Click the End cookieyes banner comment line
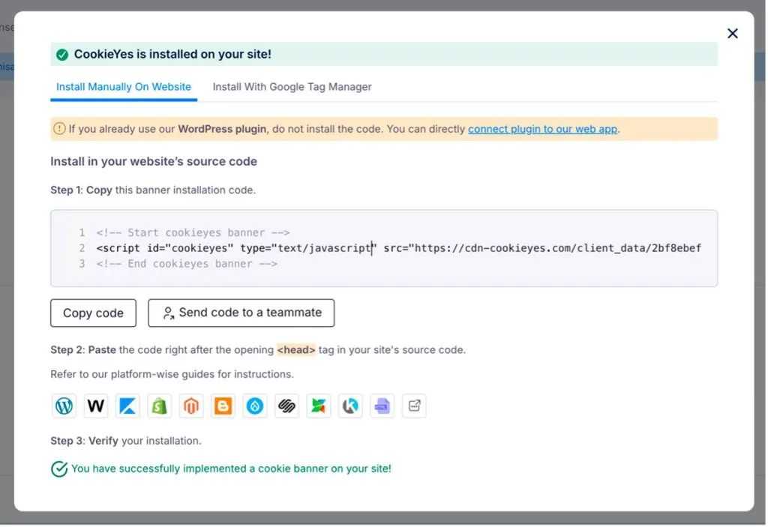Image resolution: width=768 pixels, height=527 pixels. click(x=187, y=265)
